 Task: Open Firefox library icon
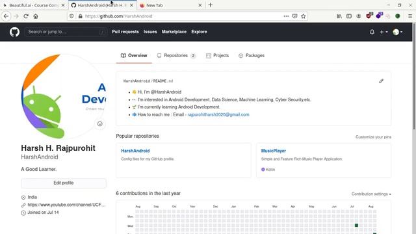[339, 16]
